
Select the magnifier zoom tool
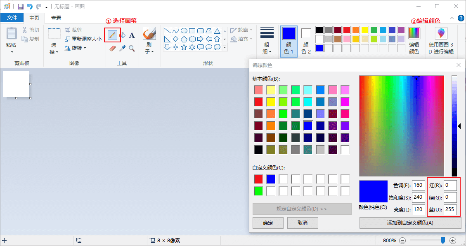[x=132, y=49]
